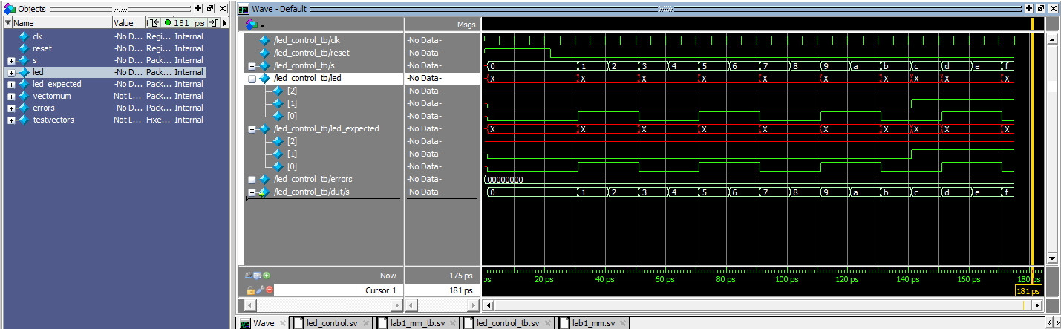Click the clk signal icon in Objects

click(23, 36)
